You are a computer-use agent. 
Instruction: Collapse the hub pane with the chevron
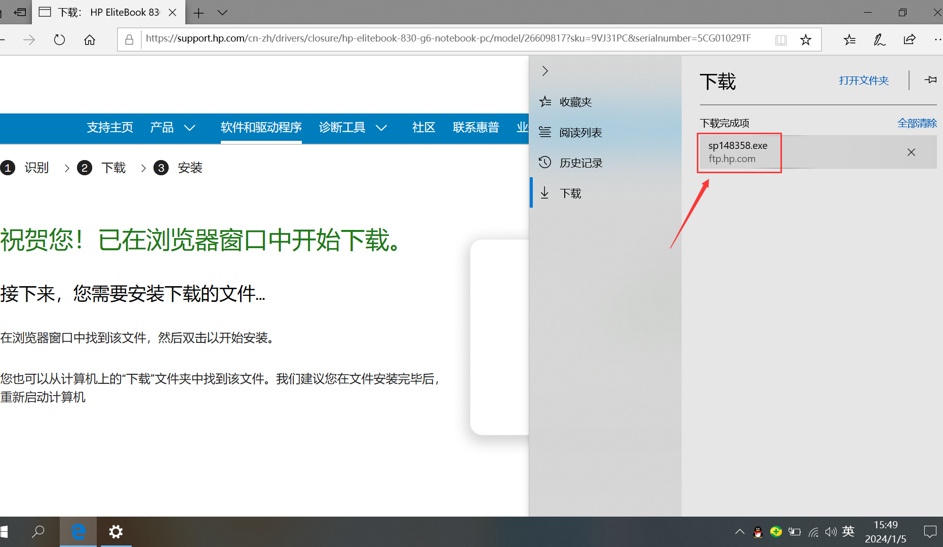(545, 71)
